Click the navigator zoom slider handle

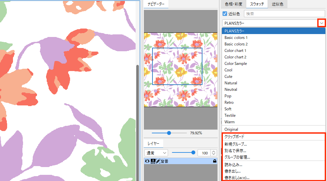169,133
